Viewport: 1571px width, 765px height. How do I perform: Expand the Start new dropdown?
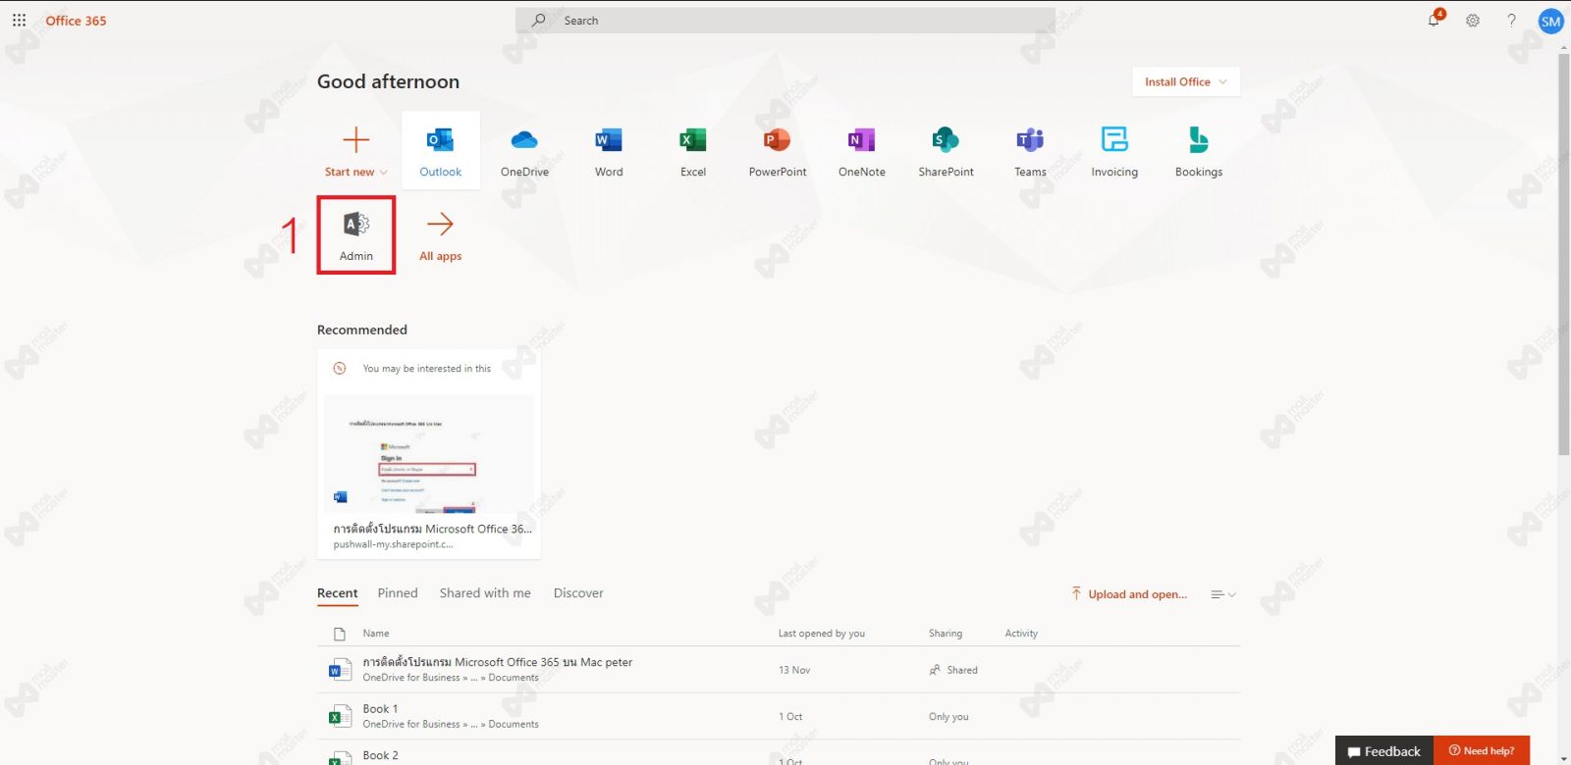pos(356,172)
